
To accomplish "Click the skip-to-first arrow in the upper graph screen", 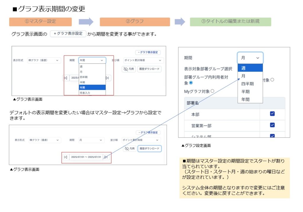I will [65, 78].
